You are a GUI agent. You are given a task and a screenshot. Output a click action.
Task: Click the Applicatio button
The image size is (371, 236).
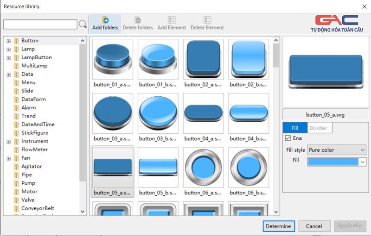[350, 226]
